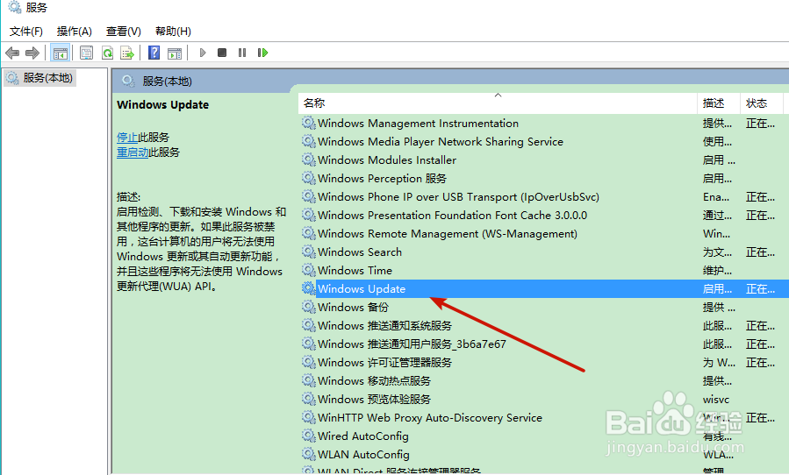
Task: Click gear icon beside Windows 备份
Action: pos(308,307)
